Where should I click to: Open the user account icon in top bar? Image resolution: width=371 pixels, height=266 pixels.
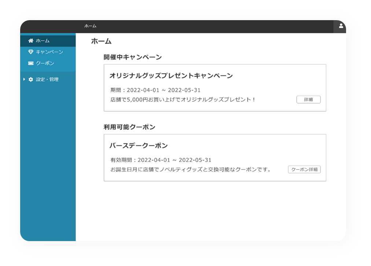pos(341,26)
